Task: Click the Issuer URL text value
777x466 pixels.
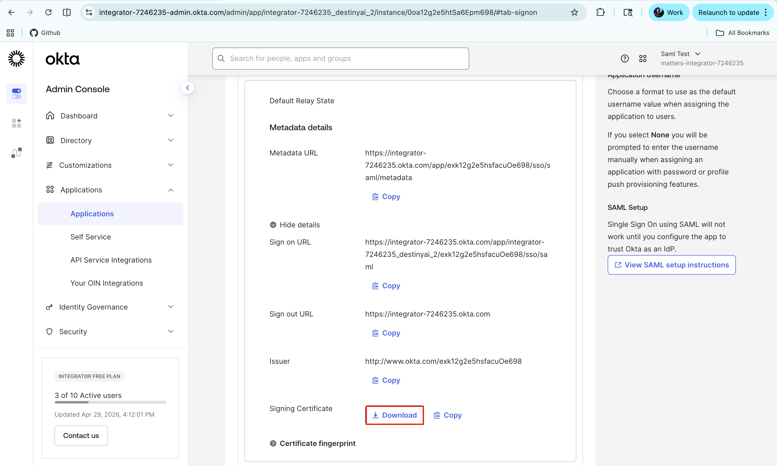Action: 443,361
